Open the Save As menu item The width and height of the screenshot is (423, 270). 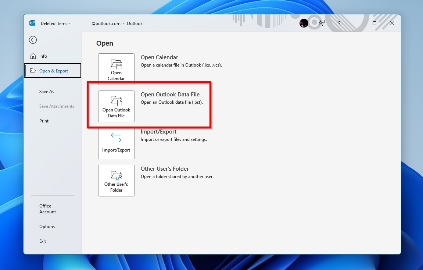47,92
